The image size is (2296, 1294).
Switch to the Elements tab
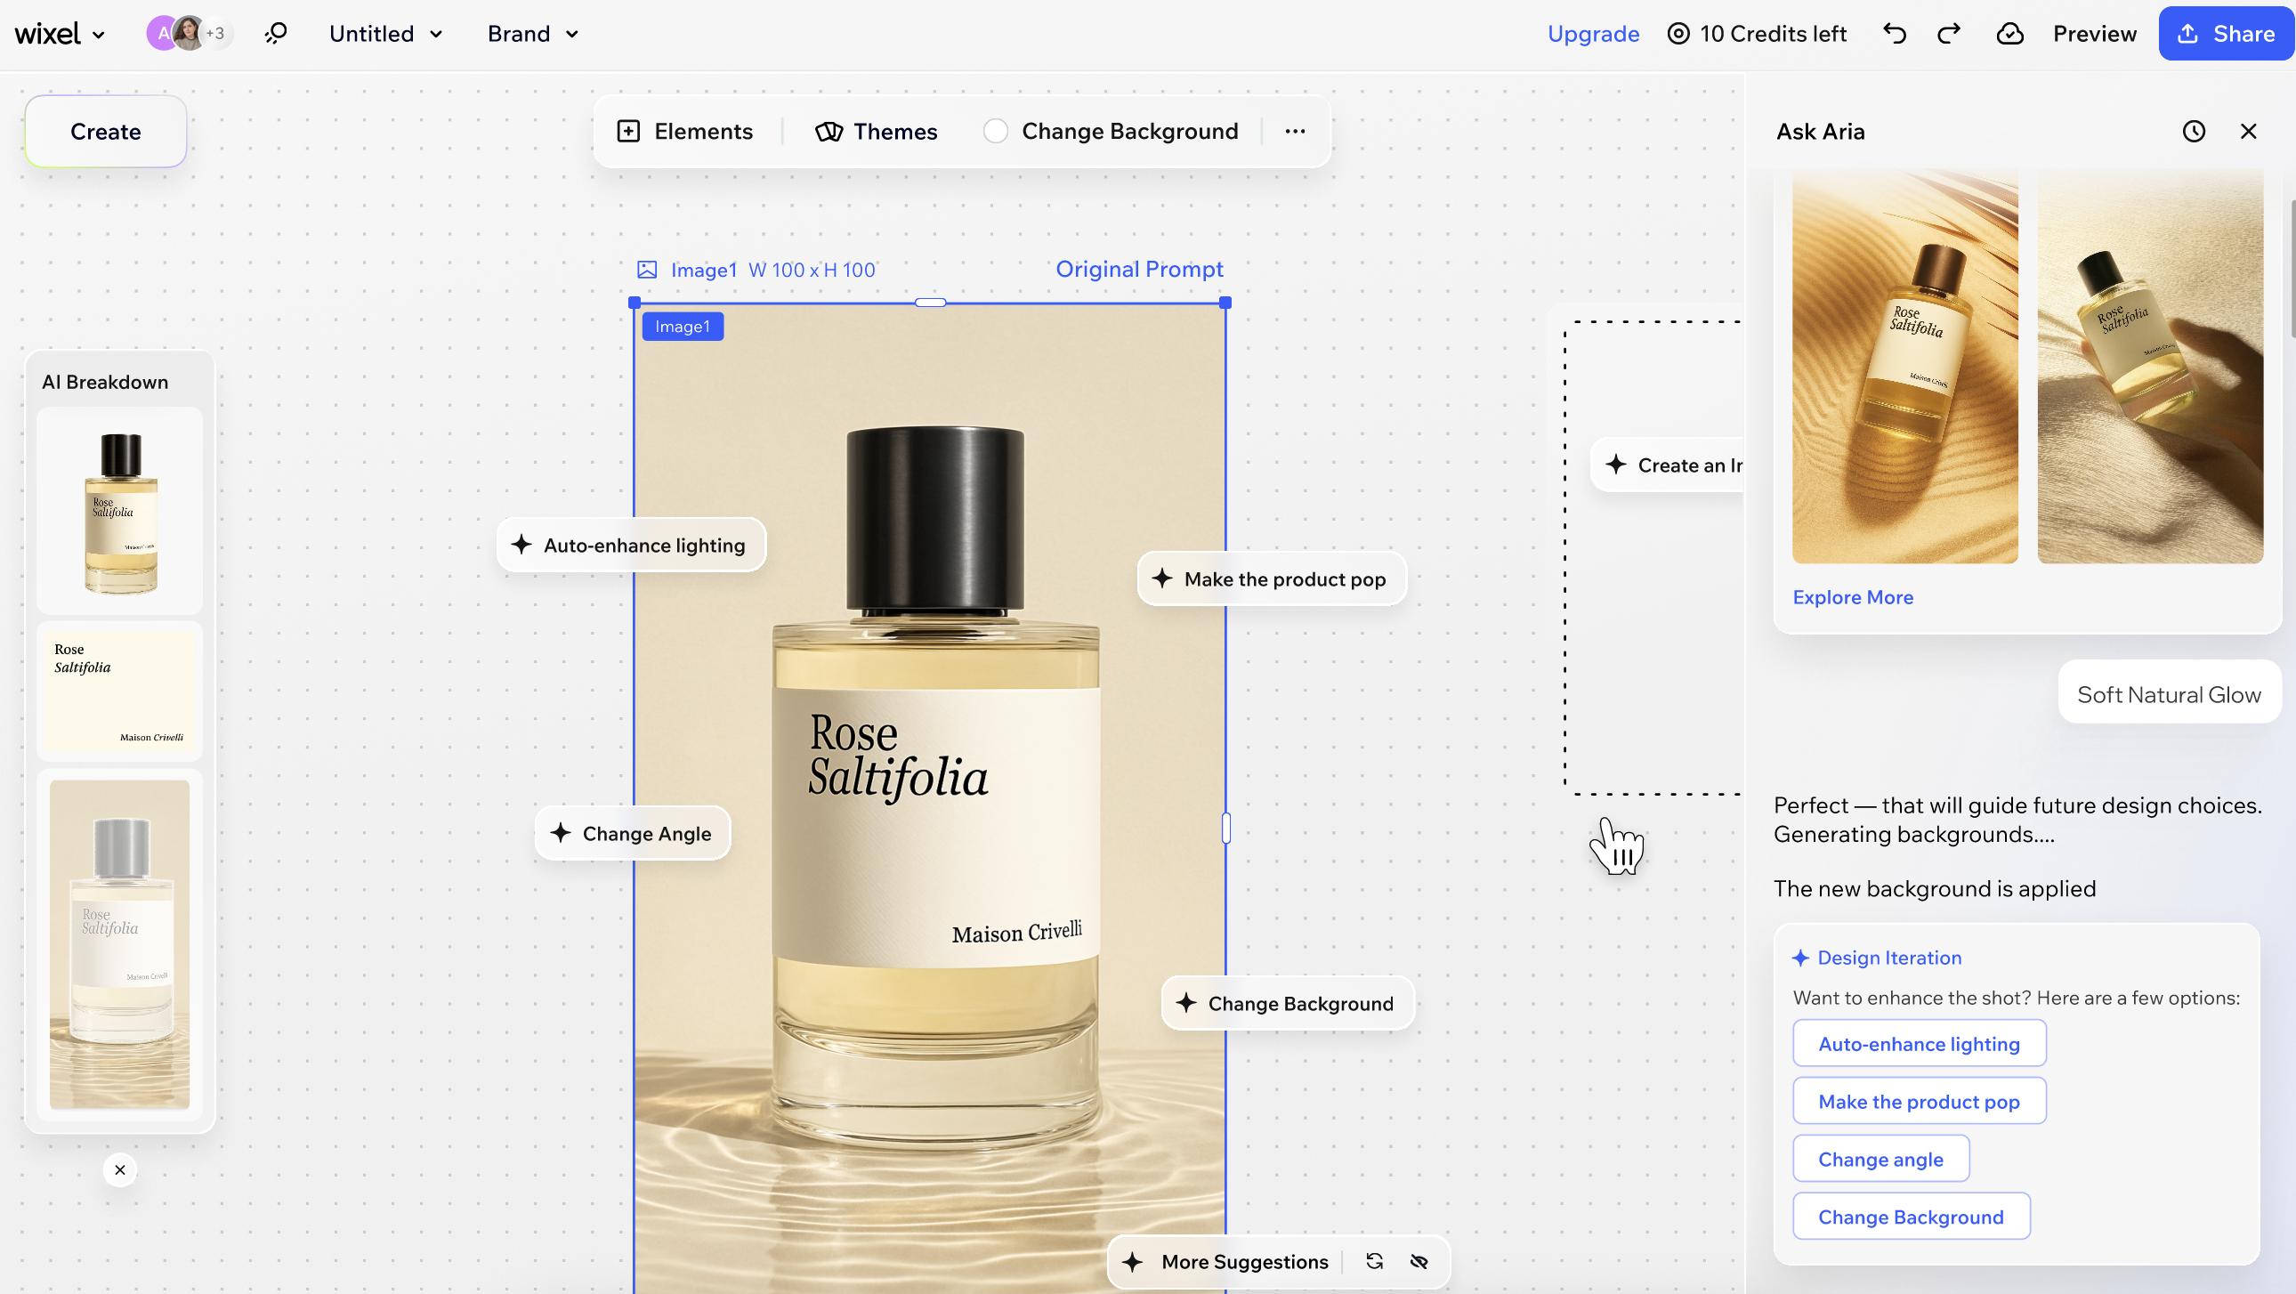pos(686,130)
